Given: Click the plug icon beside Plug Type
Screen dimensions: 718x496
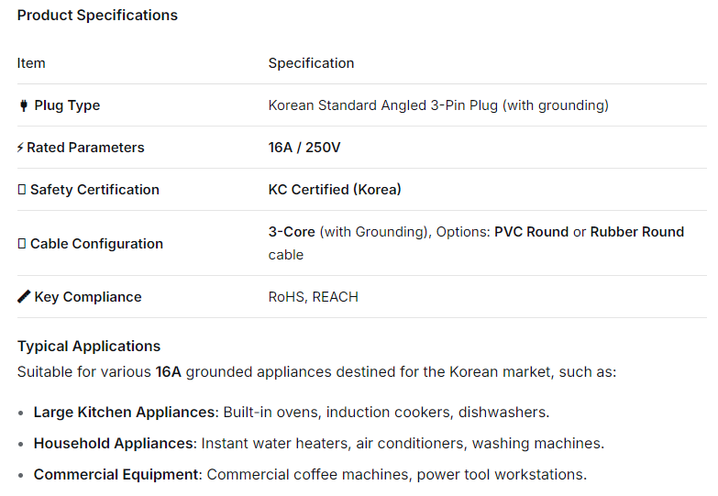Looking at the screenshot, I should (x=24, y=105).
